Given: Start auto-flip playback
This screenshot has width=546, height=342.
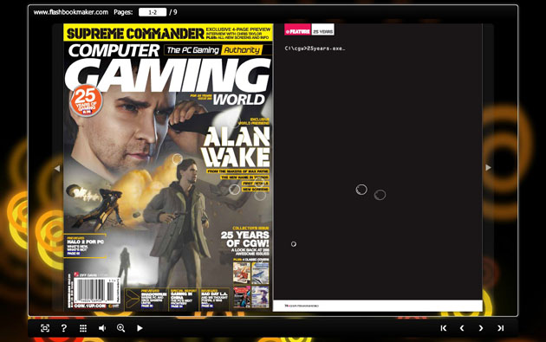Looking at the screenshot, I should (x=140, y=328).
